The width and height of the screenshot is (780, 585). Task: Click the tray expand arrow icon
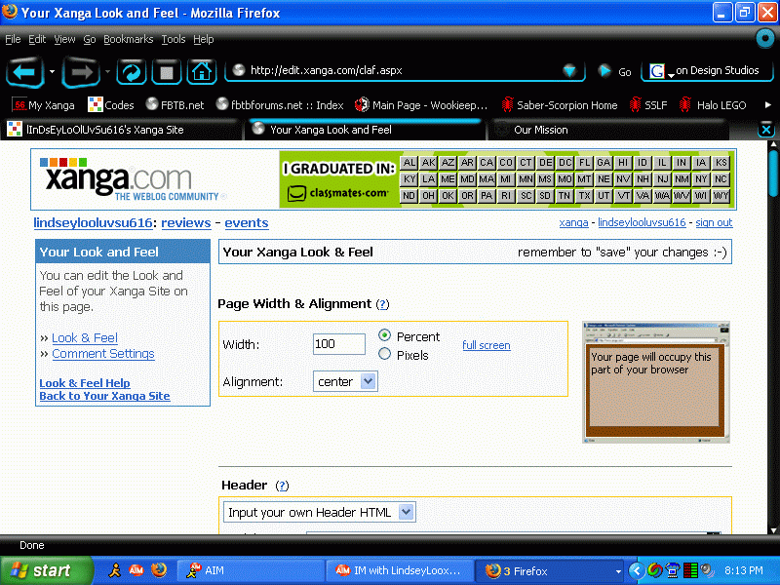pos(637,570)
